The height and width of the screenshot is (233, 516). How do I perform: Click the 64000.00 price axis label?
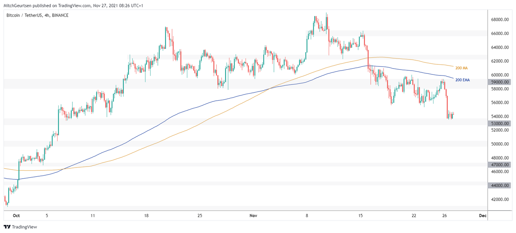coord(500,47)
